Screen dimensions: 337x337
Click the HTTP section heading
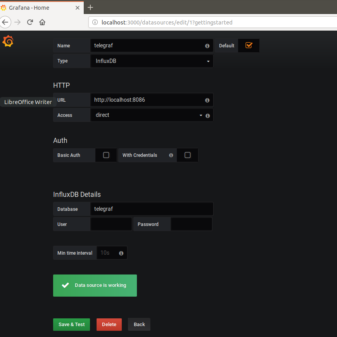(x=62, y=85)
